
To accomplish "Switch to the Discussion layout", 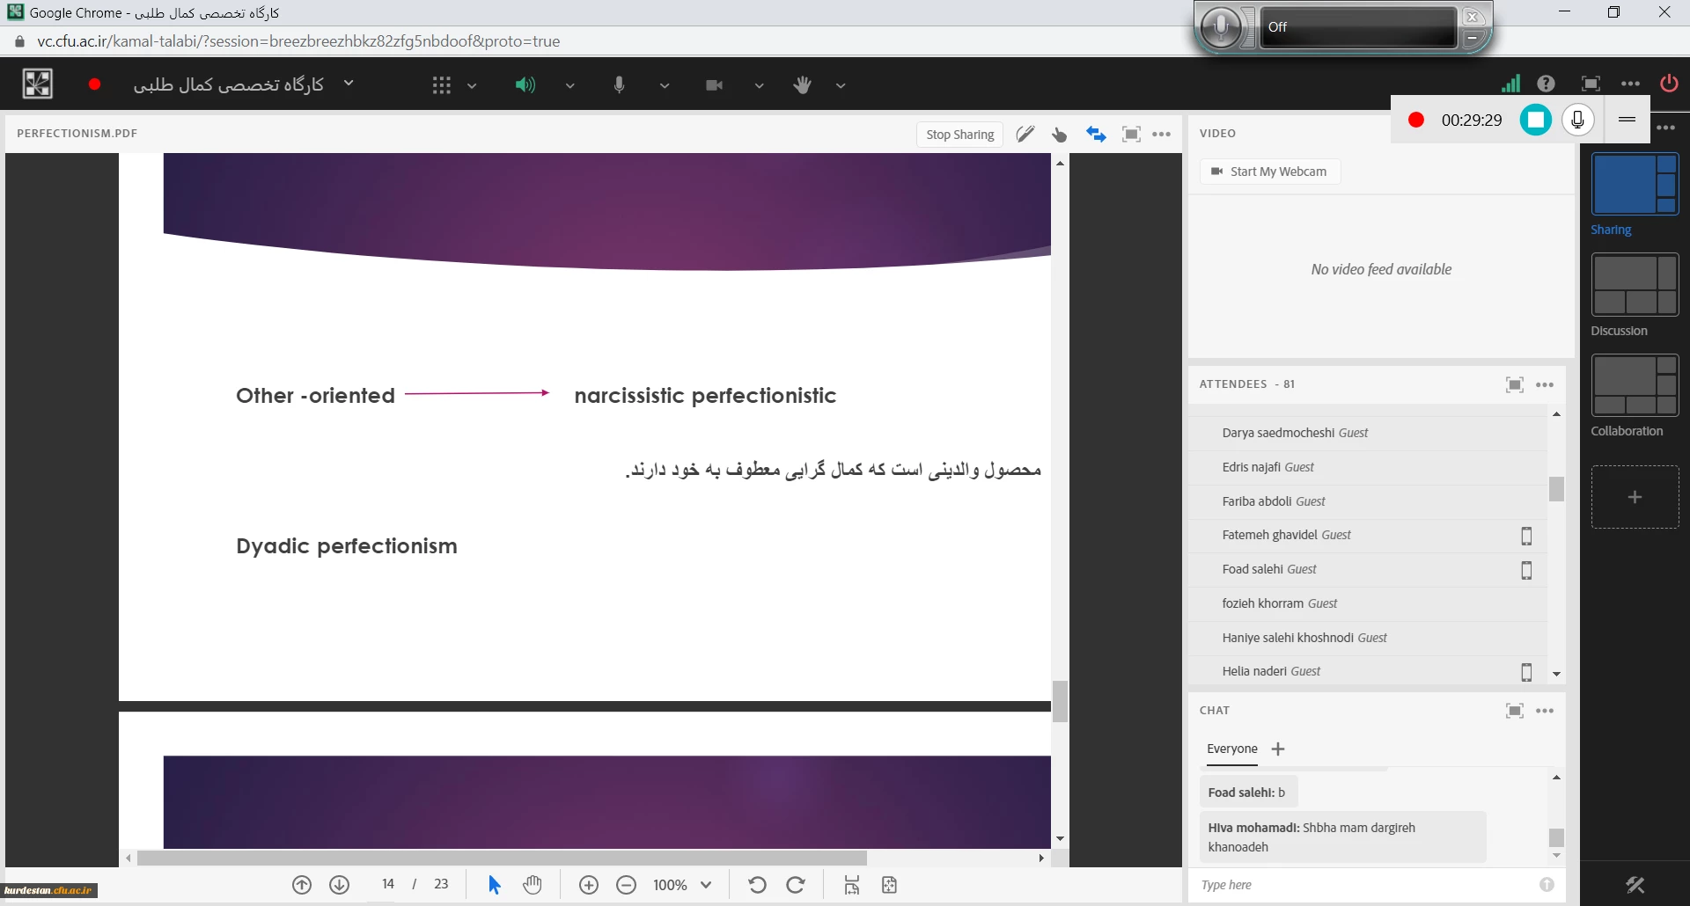I will 1635,286.
